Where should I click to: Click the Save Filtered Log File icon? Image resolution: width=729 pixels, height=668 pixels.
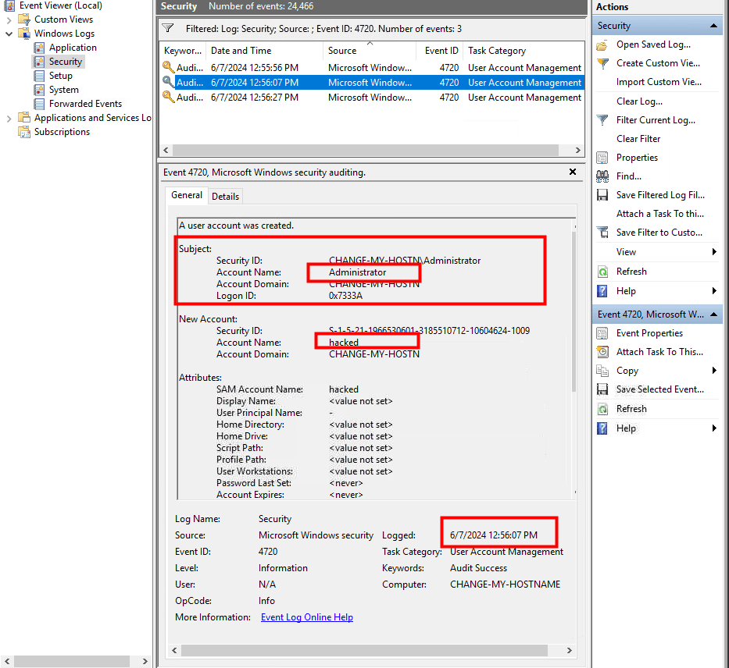(x=602, y=195)
